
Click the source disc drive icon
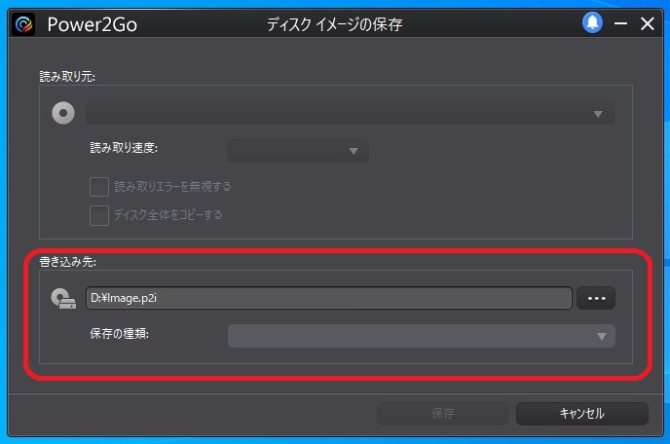pyautogui.click(x=63, y=113)
